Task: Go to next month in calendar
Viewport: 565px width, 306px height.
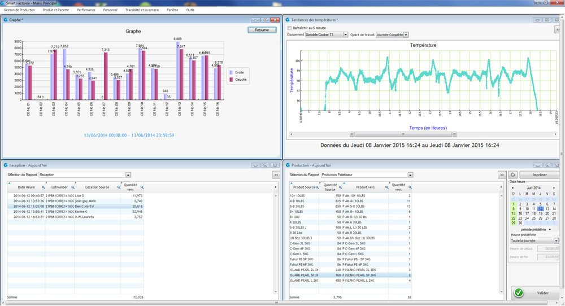Action: 554,188
